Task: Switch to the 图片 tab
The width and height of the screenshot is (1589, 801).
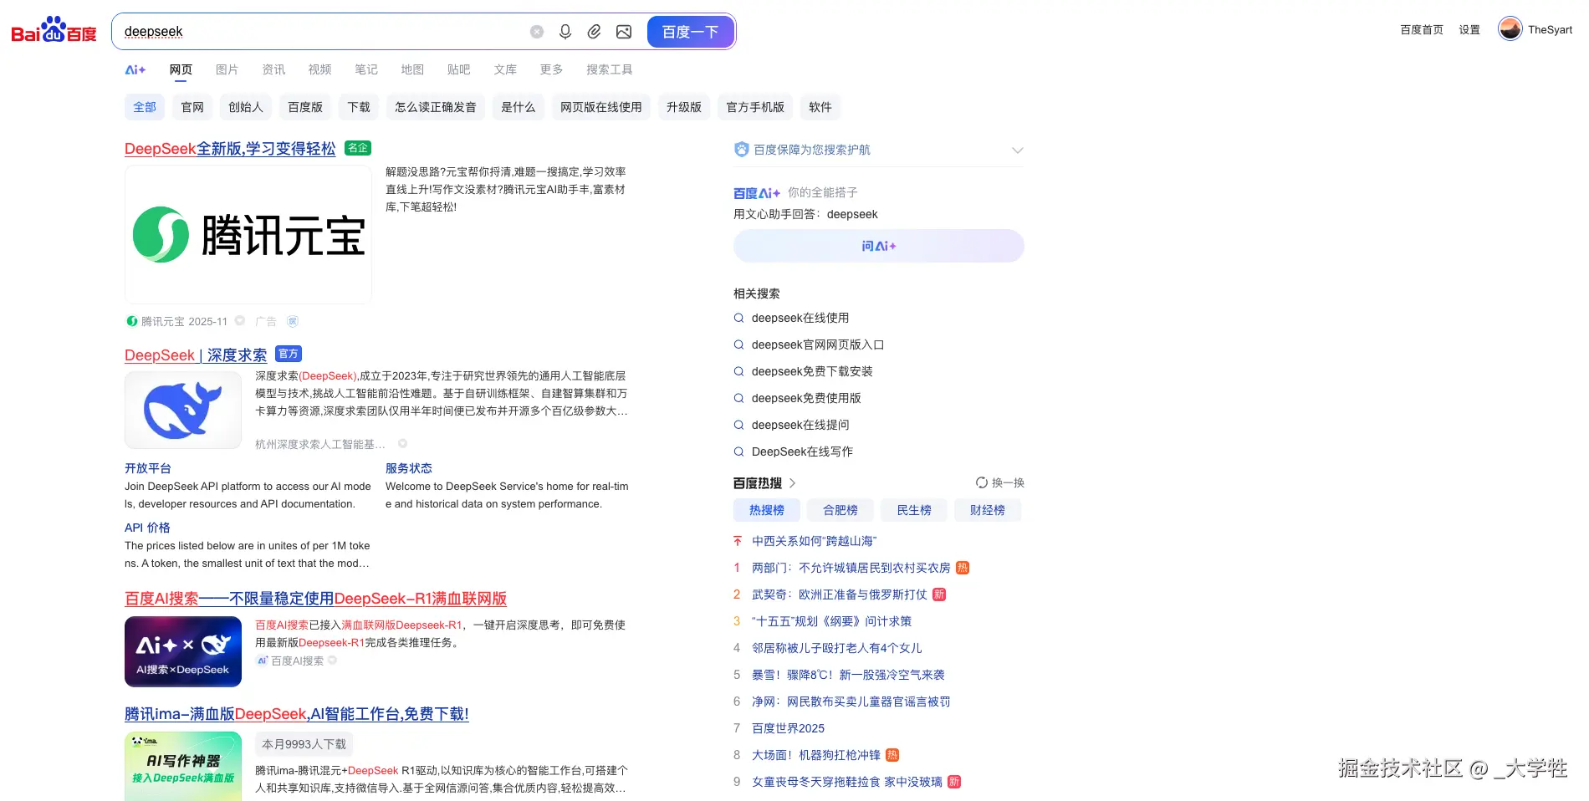Action: 227,69
